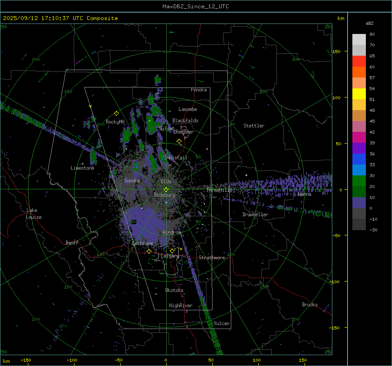Select the green 20-30 dBZ legend swatch
The height and width of the screenshot is (366, 392).
[x=359, y=181]
